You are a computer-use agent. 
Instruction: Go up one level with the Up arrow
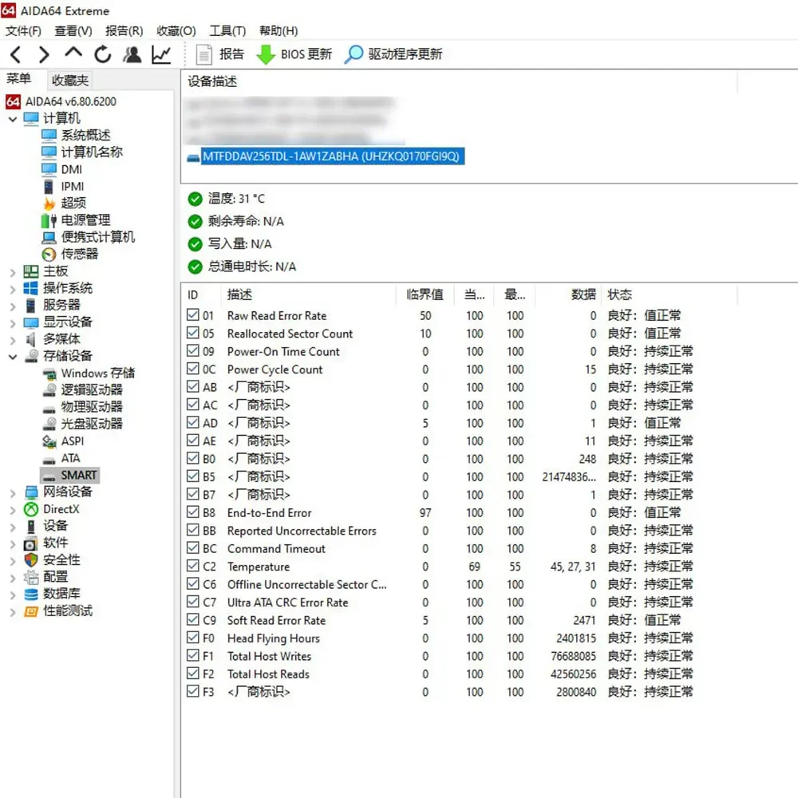[73, 53]
